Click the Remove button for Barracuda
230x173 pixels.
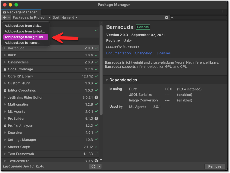pyautogui.click(x=214, y=166)
